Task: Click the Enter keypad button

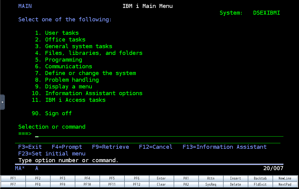Action: [x=161, y=178]
